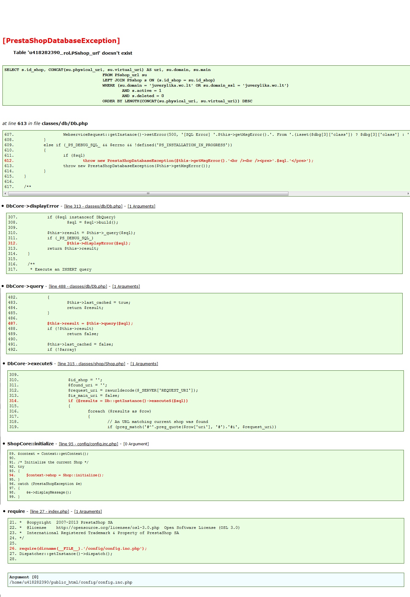The image size is (410, 597).
Task: Click left arrow of code box scrollbar
Action: [x=5, y=193]
